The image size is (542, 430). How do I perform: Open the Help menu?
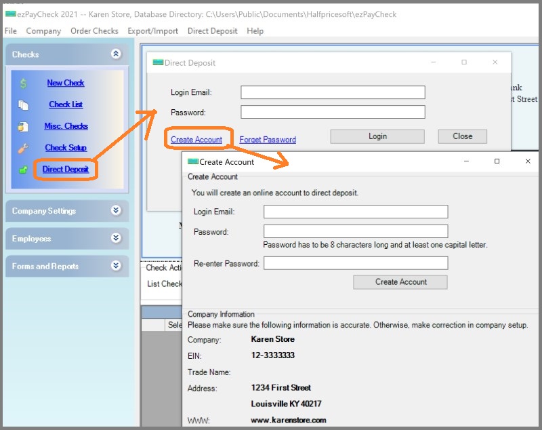click(255, 31)
